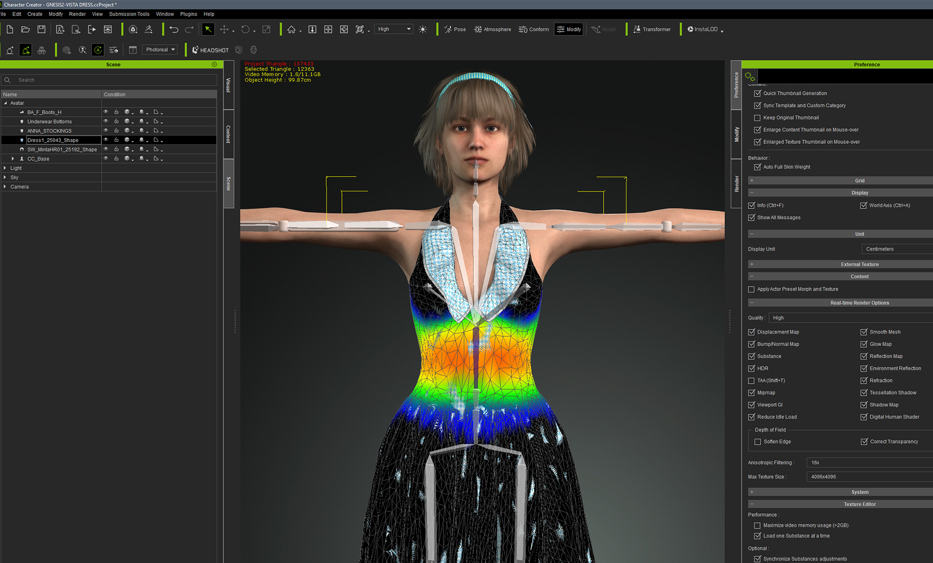This screenshot has height=563, width=933.
Task: Click the three cubes icon
Action: point(42,50)
